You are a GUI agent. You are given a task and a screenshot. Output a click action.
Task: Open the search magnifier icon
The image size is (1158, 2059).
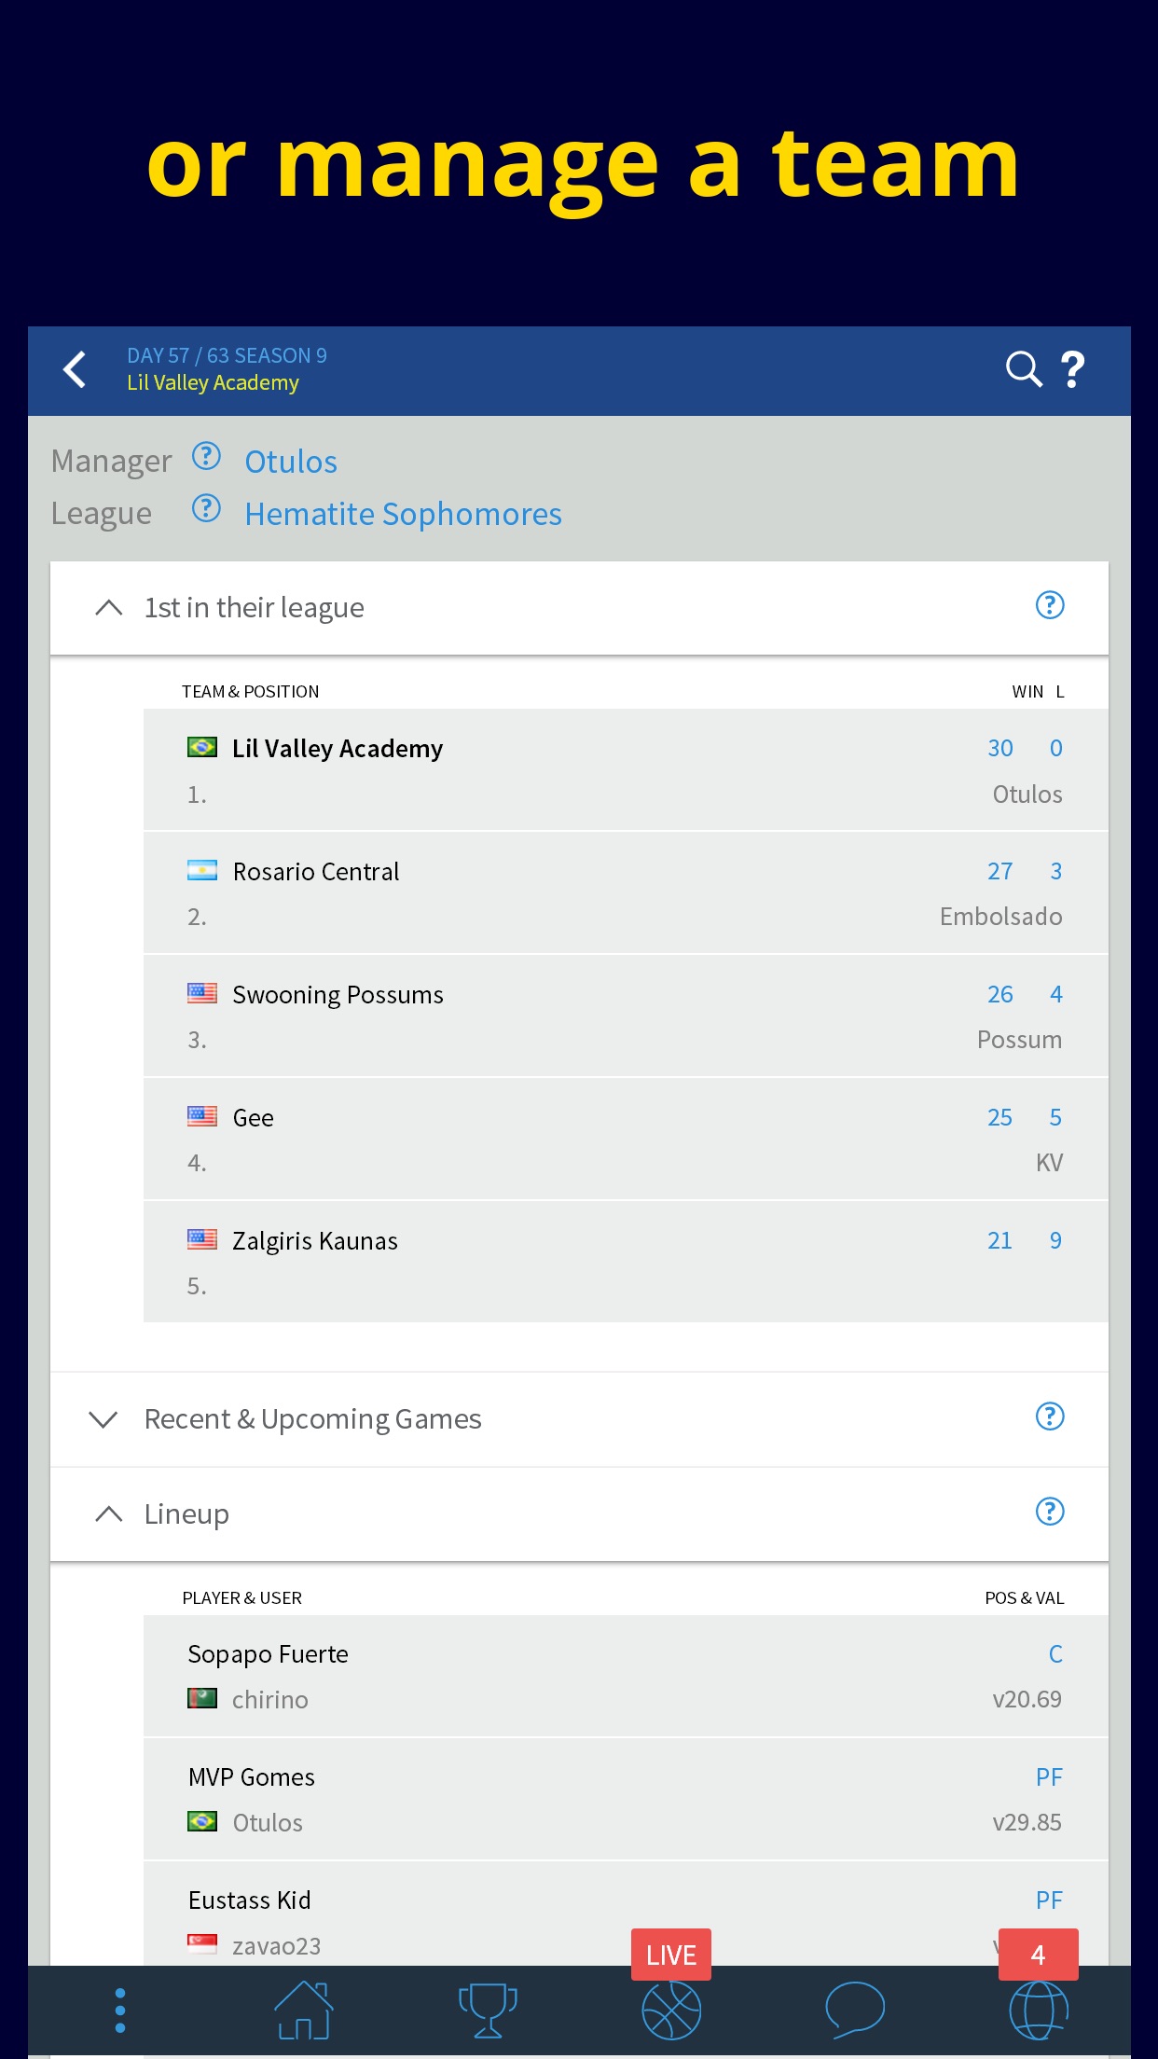1023,369
